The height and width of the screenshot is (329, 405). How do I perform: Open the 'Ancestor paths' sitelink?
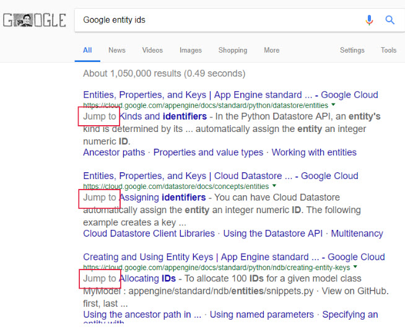coord(114,152)
